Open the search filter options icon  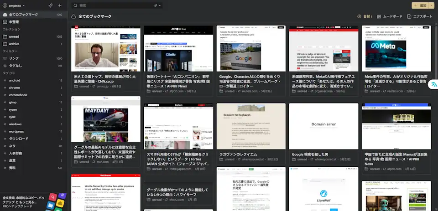point(157,5)
